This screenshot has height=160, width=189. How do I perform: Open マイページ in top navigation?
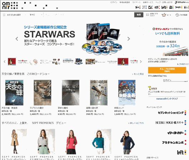[136, 2]
